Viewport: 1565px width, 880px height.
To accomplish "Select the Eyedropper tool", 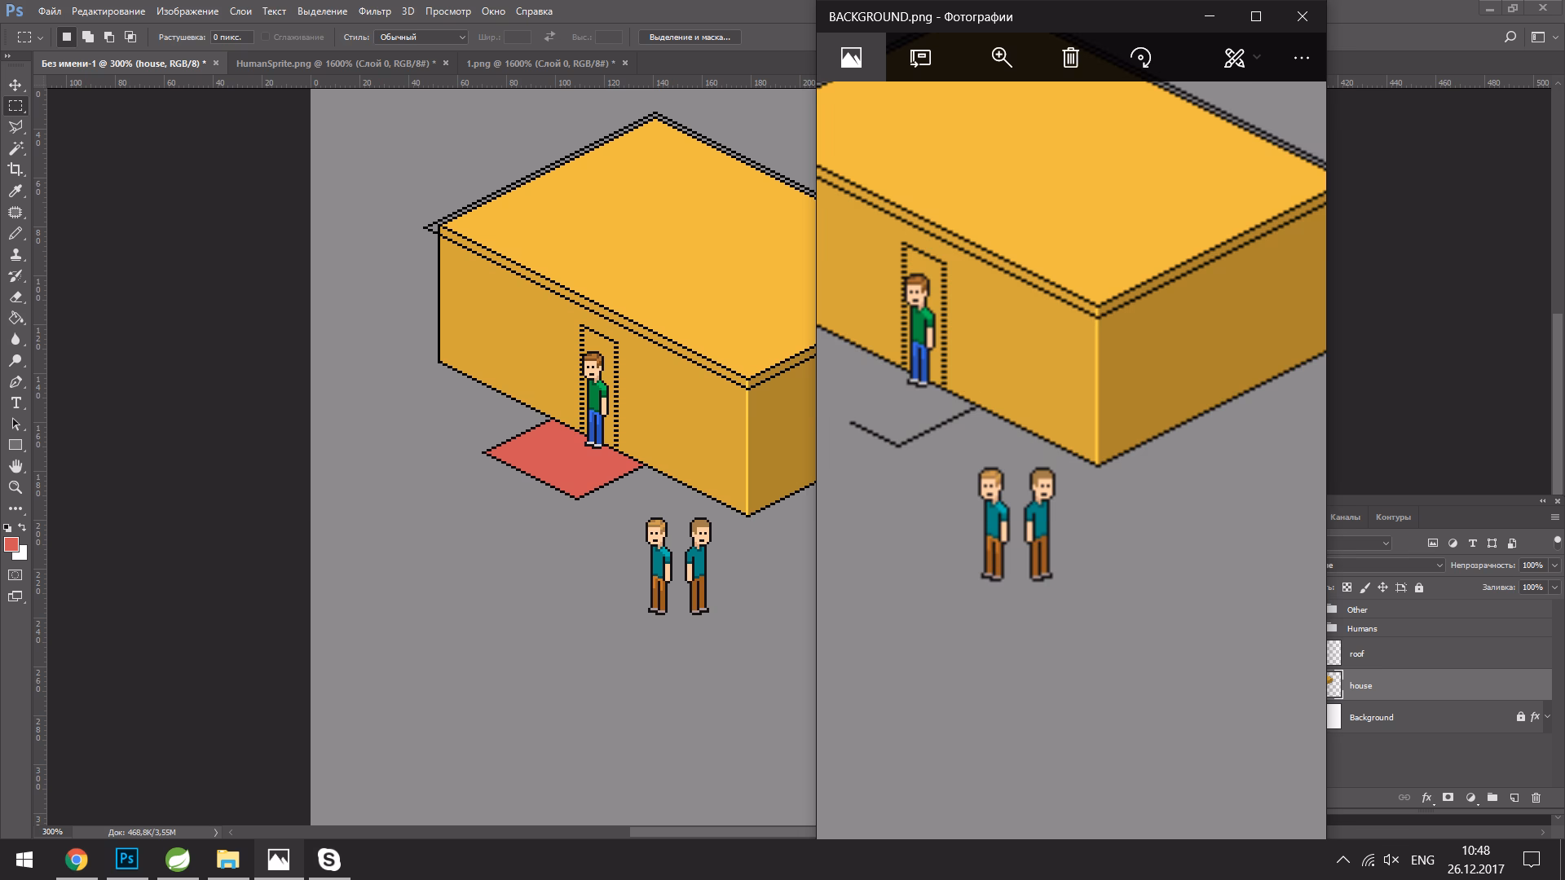I will pyautogui.click(x=15, y=191).
